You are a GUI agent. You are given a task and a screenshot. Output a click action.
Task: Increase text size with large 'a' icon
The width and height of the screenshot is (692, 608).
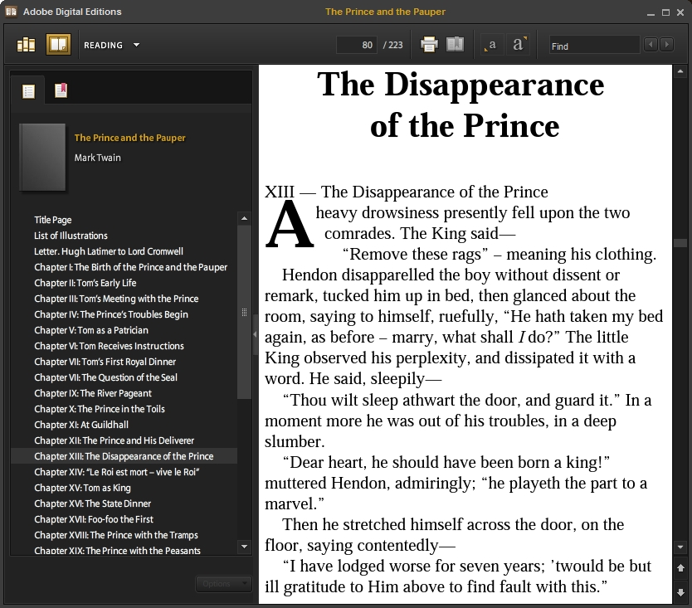tap(519, 44)
